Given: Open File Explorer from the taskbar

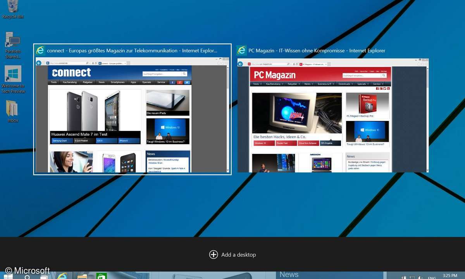Looking at the screenshot, I should [82, 276].
